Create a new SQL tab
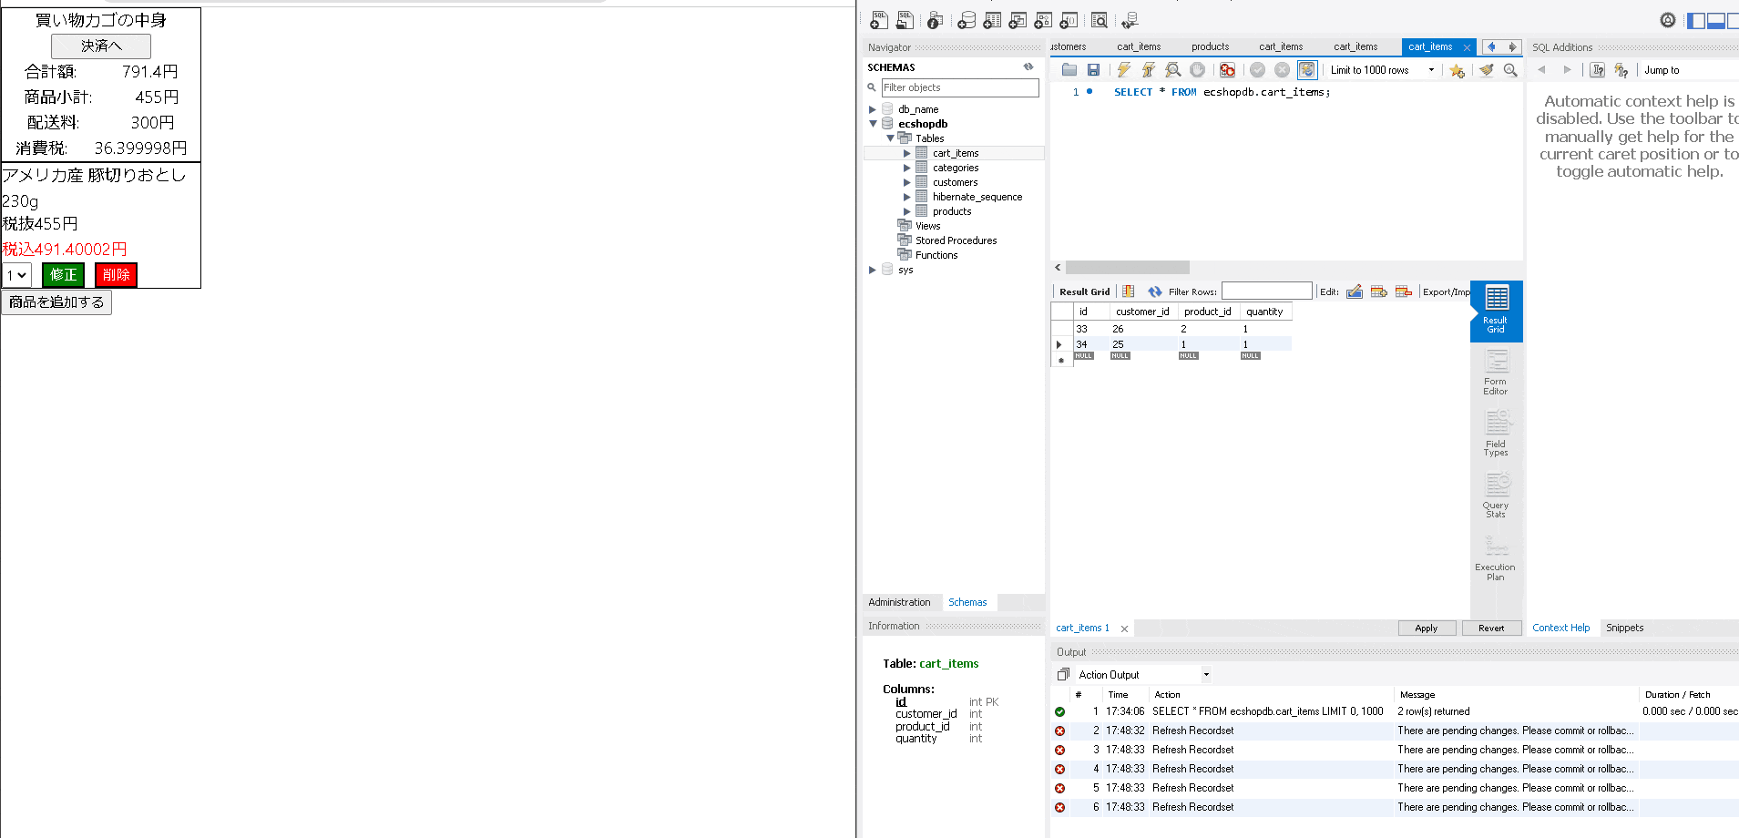This screenshot has height=838, width=1739. 879,20
